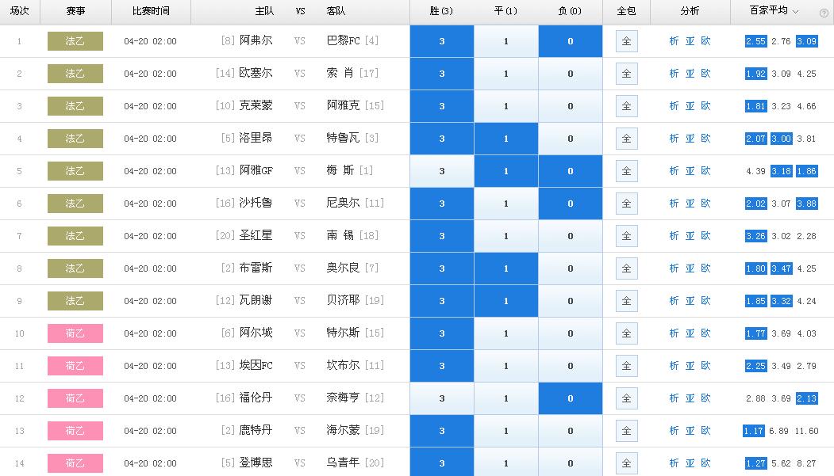Image resolution: width=834 pixels, height=476 pixels.
Task: Open 亚 Asian odds link for 欧塞尔 match
Action: point(690,73)
